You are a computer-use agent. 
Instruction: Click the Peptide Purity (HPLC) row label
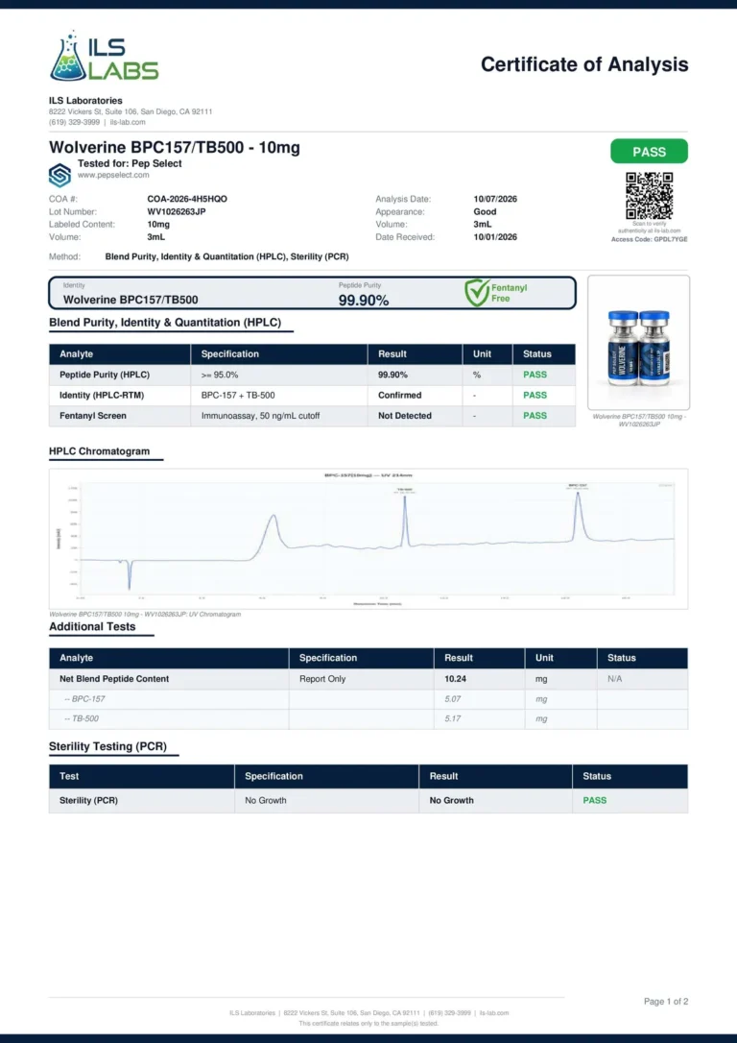coord(105,375)
